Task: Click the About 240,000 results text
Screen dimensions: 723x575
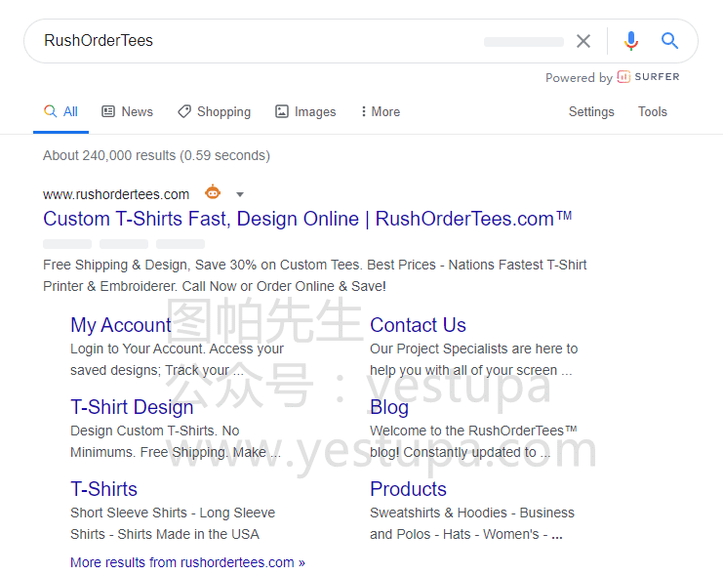Action: (x=156, y=155)
